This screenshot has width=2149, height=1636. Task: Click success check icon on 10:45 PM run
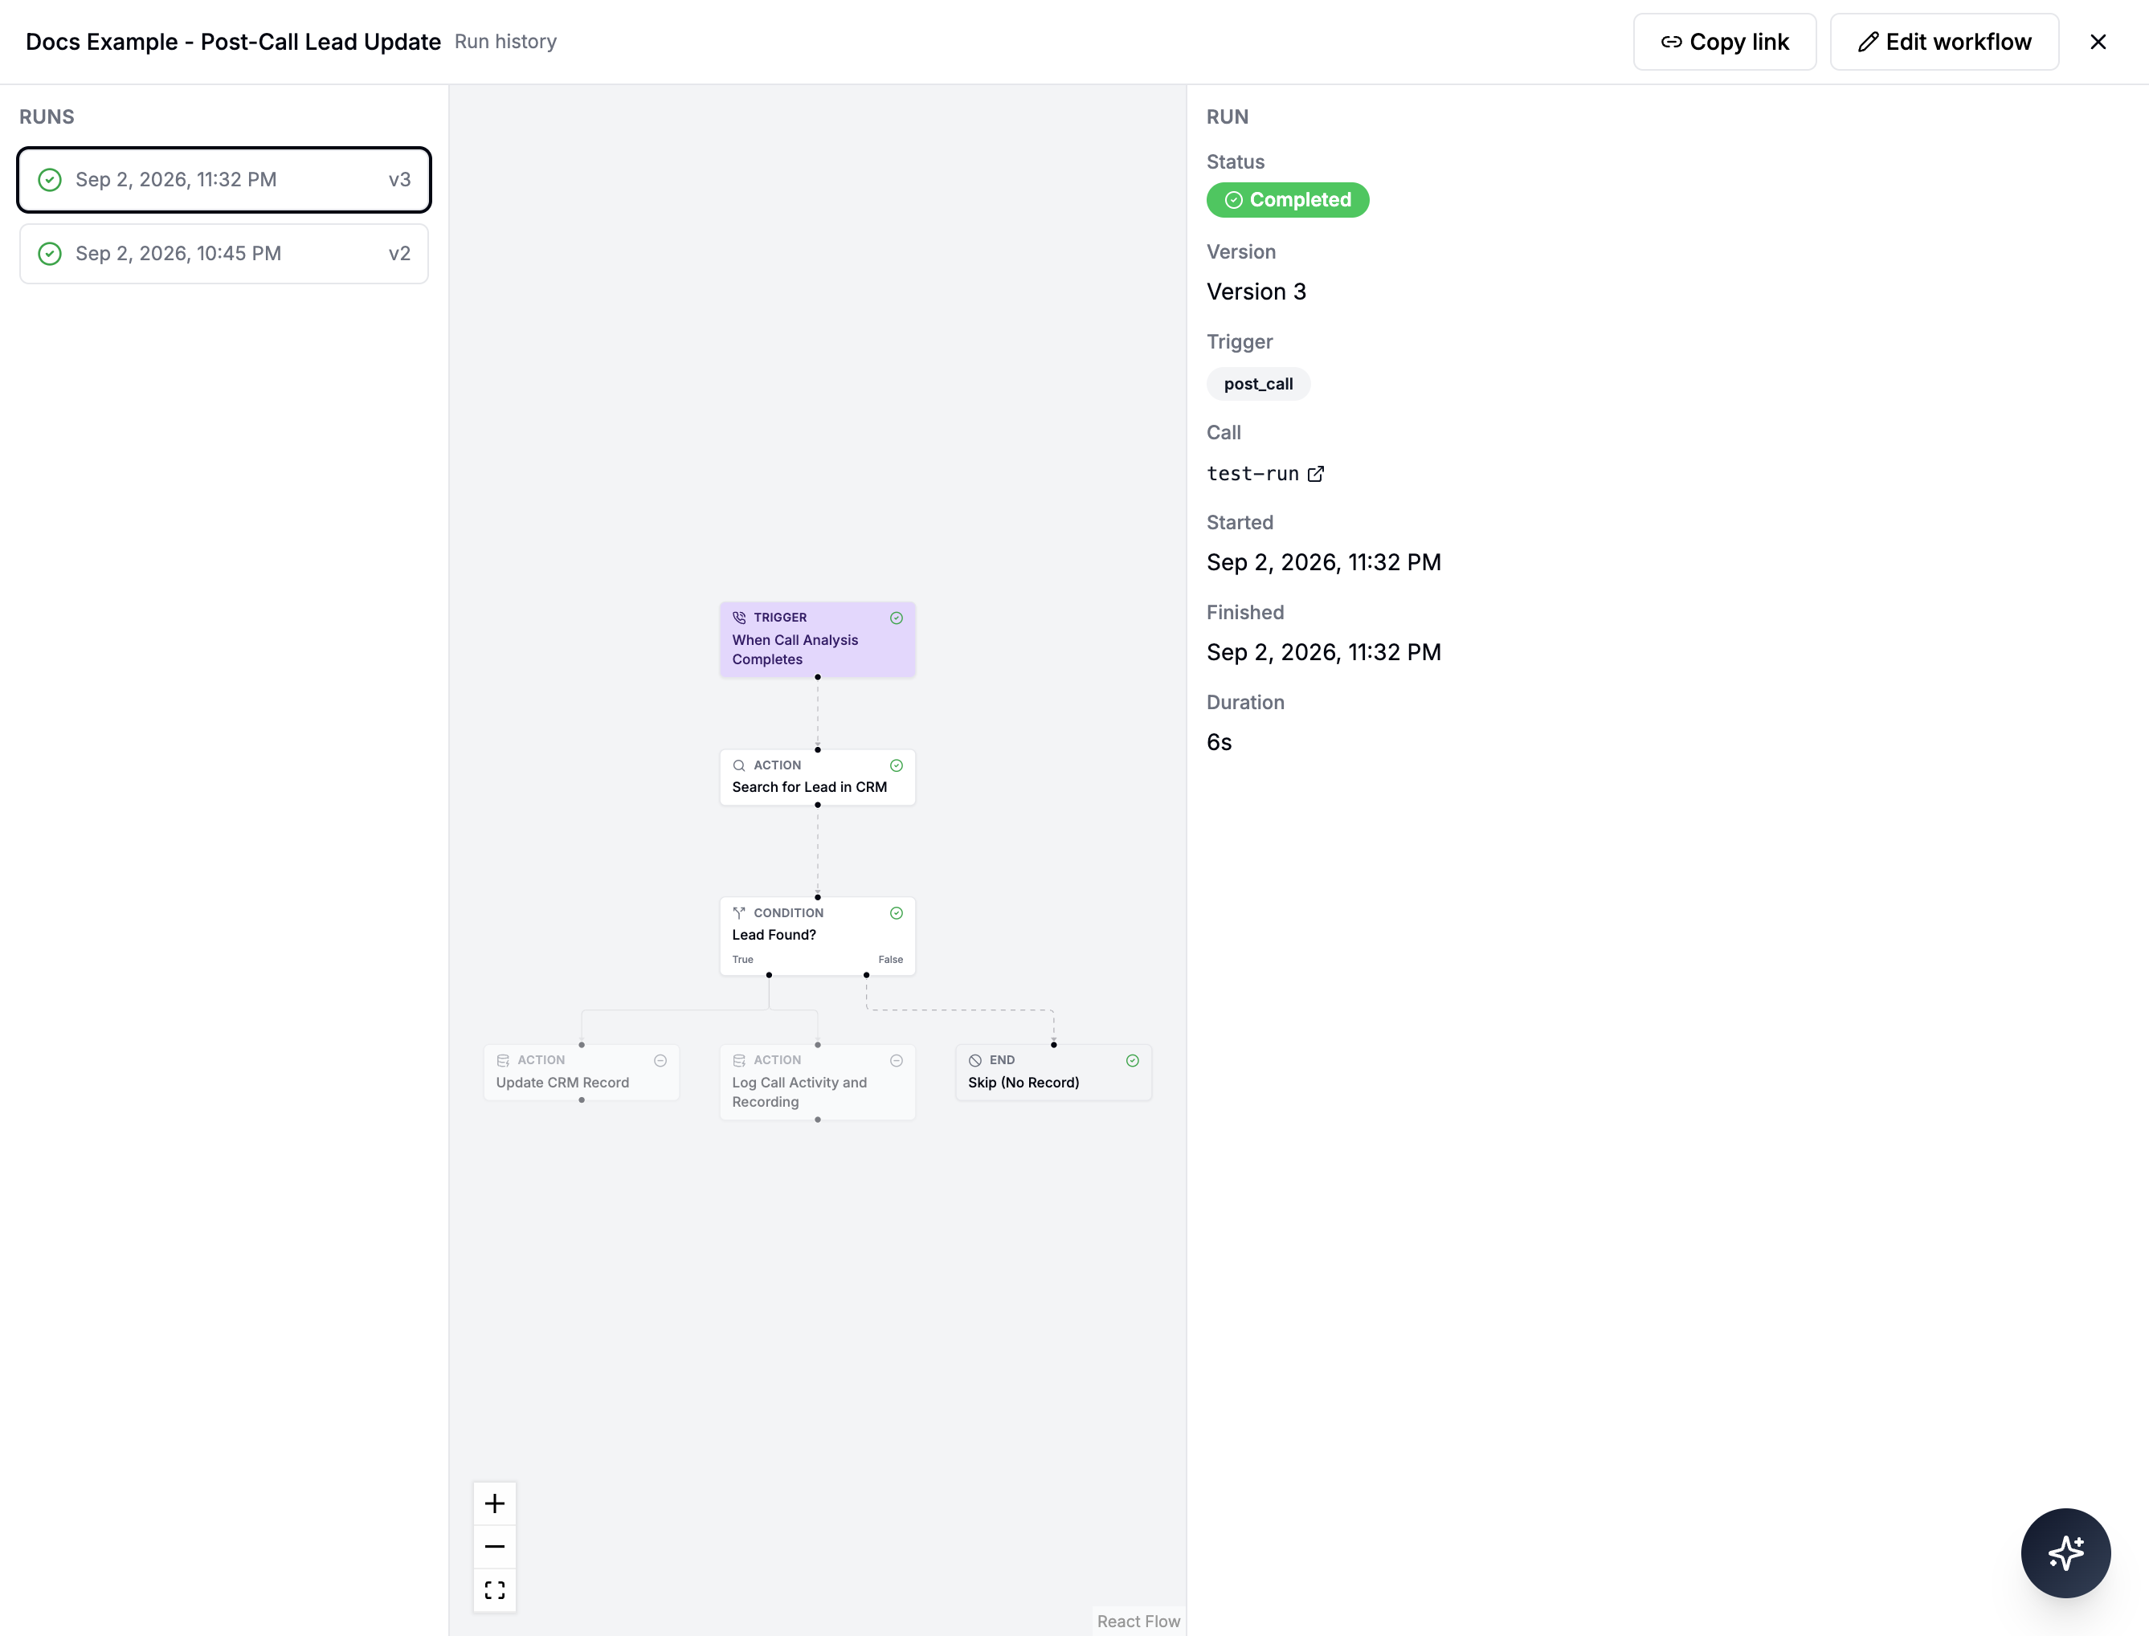(50, 254)
